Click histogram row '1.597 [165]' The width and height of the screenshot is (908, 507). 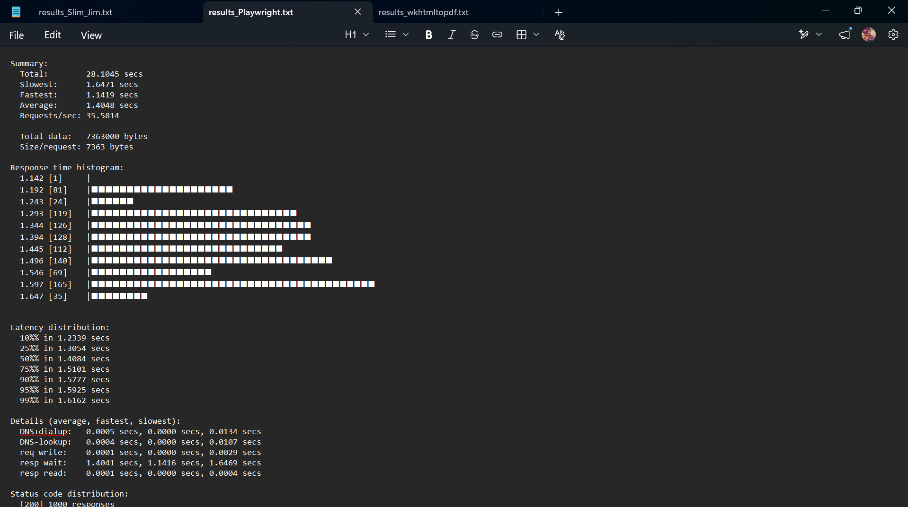pyautogui.click(x=197, y=284)
